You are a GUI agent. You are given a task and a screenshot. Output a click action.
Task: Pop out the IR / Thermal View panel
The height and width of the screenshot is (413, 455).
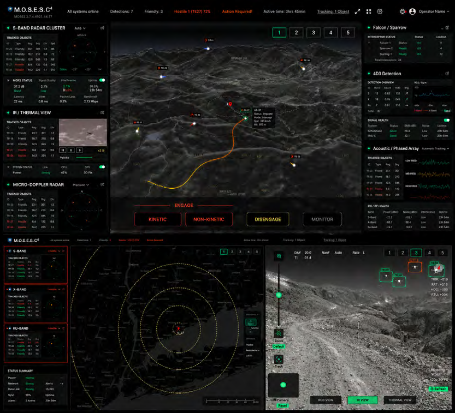pos(102,112)
